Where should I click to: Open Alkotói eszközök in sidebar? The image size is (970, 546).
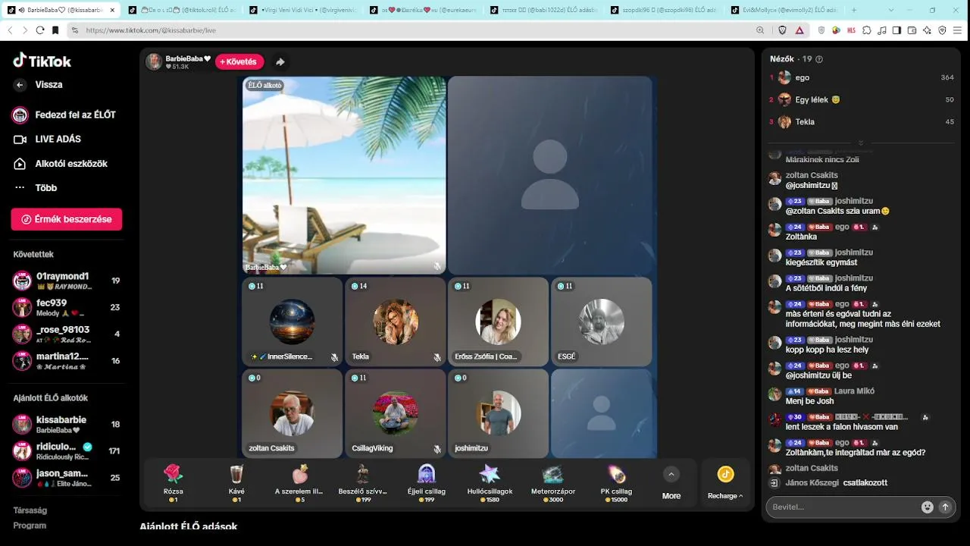click(61, 164)
